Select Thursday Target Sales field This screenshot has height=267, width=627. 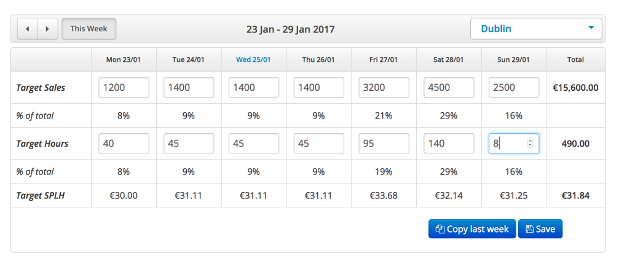pos(319,87)
